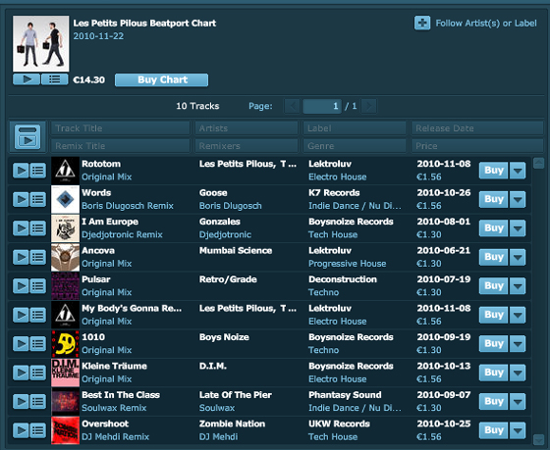Sort by Label column header
Screen dimensions: 550x450
355,128
